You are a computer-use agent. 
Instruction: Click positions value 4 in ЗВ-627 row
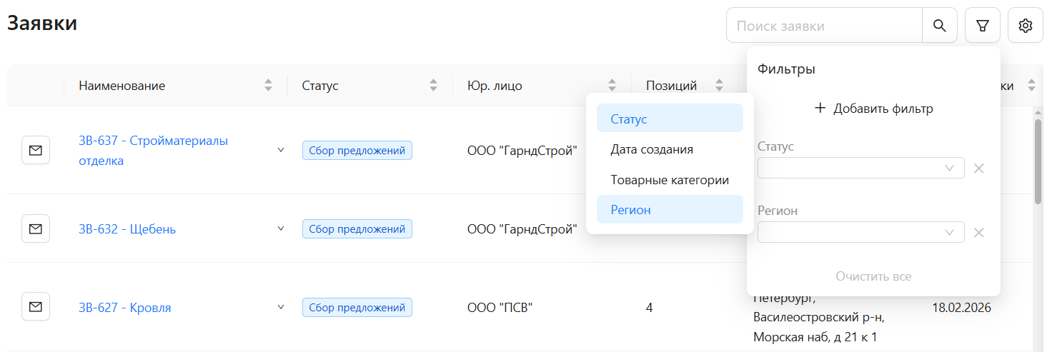tap(650, 308)
